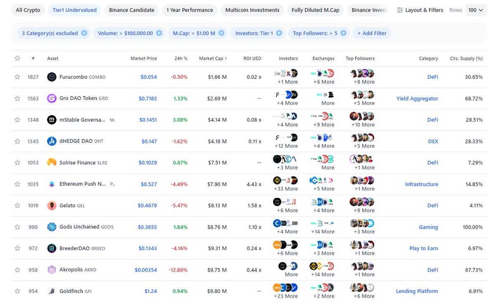Click the Gro DAO Token logo
495x302 pixels.
coord(52,98)
